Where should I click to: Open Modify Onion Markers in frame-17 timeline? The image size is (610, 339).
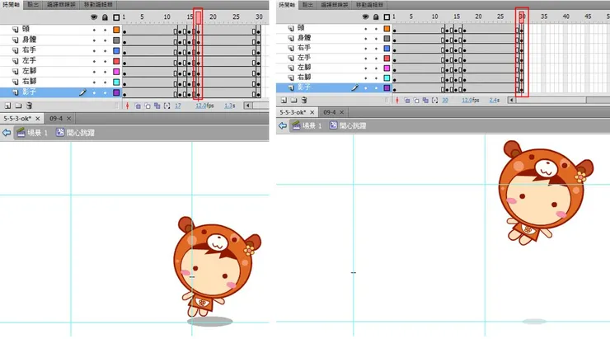pos(167,106)
